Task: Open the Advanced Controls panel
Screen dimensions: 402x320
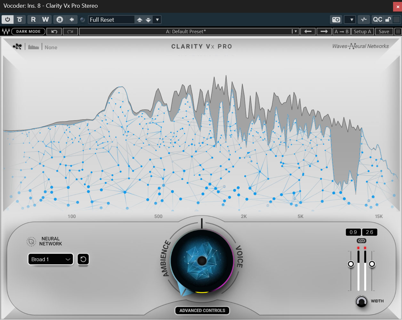Action: (202, 310)
